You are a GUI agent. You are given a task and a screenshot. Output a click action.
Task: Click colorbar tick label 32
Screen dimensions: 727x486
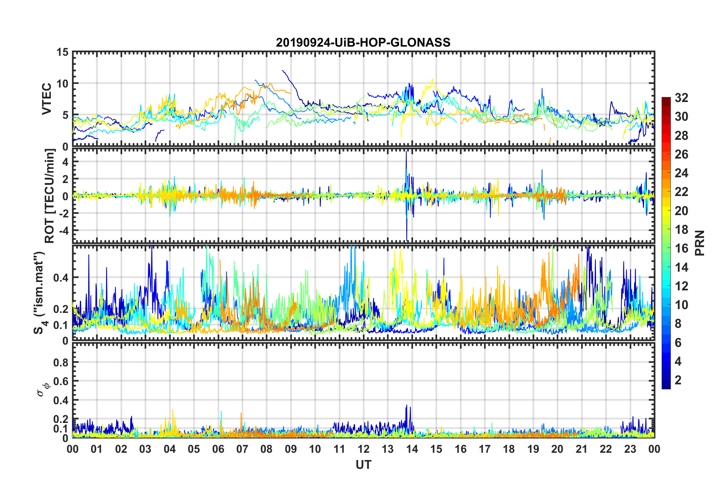tap(681, 98)
